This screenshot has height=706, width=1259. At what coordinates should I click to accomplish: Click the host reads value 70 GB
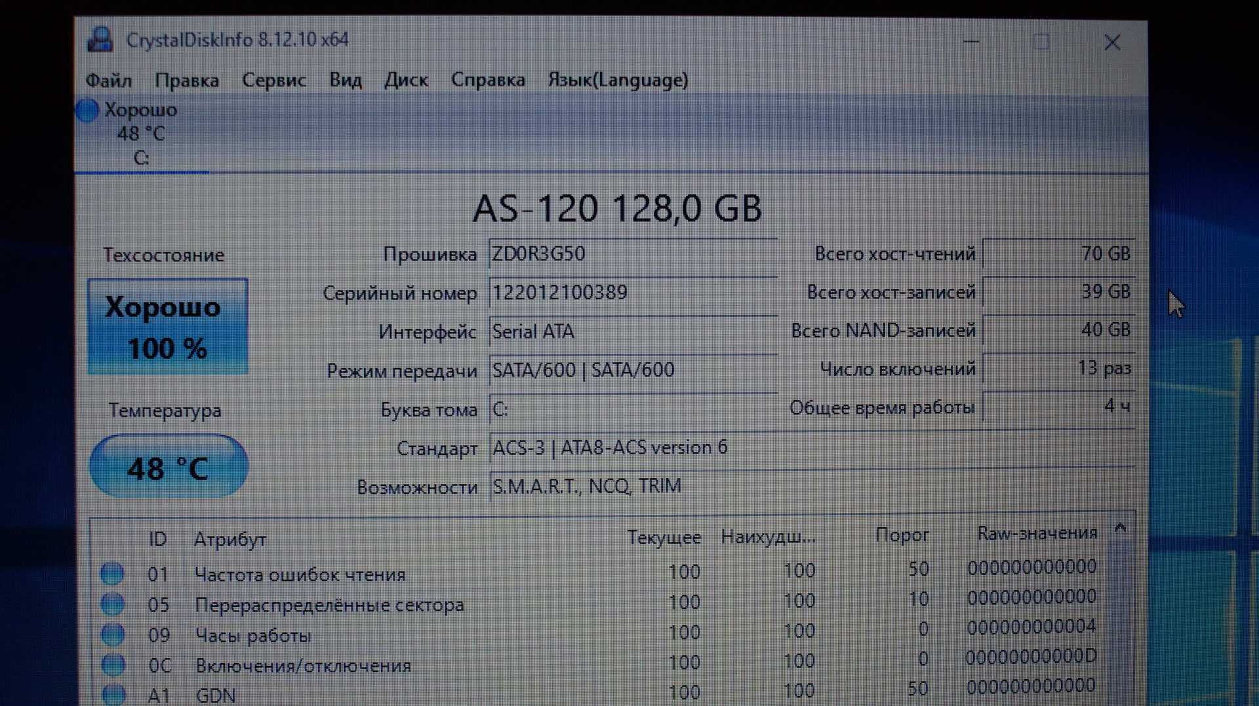[1058, 253]
